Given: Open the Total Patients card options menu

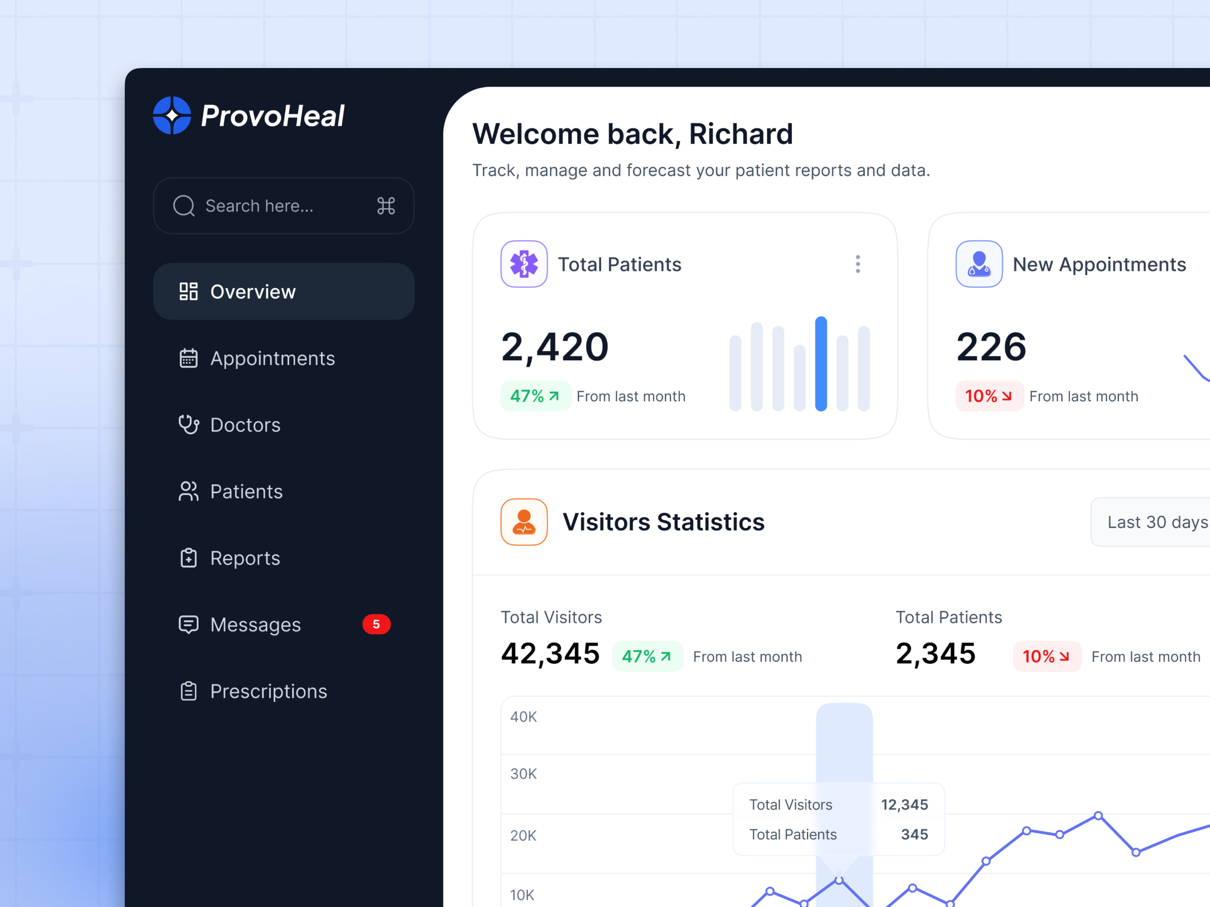Looking at the screenshot, I should (858, 263).
